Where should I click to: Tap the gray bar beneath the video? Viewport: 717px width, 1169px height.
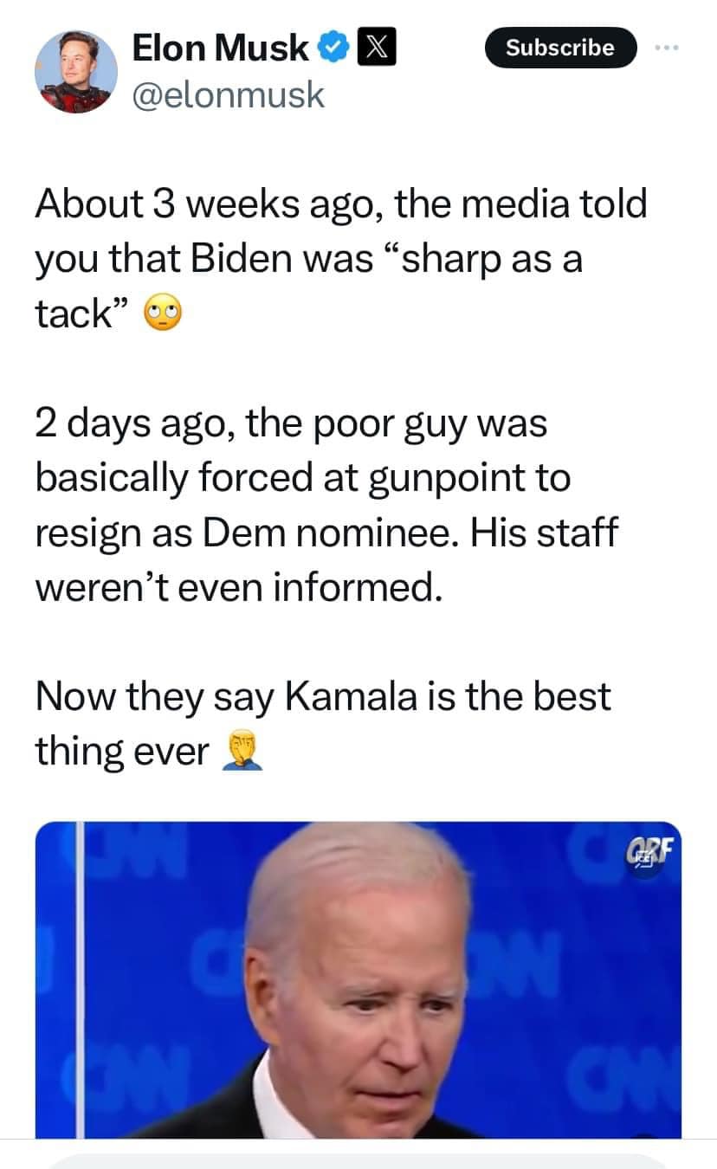[358, 1161]
